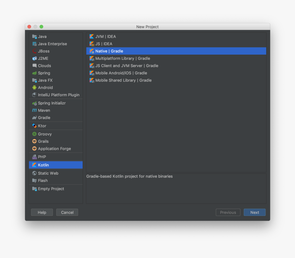Pick Multiplatform Library | Gradle template
Image resolution: width=295 pixels, height=258 pixels.
[176, 58]
